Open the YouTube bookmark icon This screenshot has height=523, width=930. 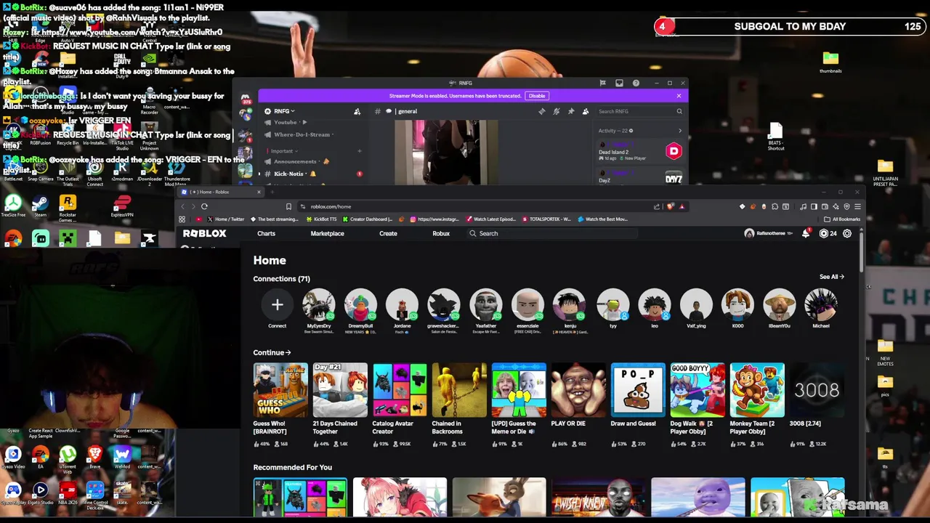click(x=199, y=219)
